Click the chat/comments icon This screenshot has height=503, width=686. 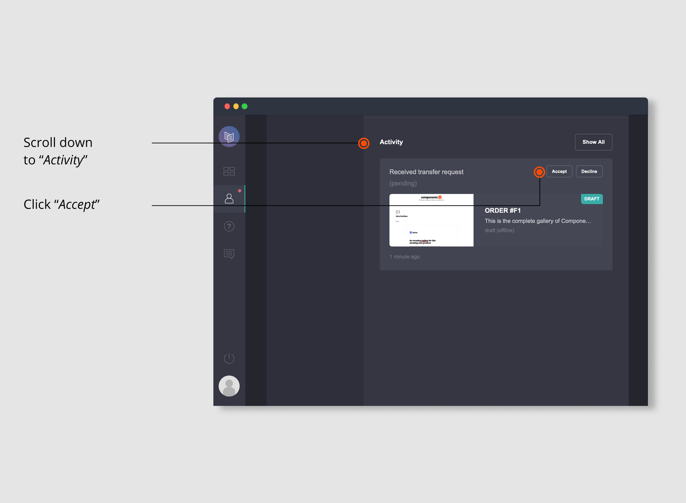tap(229, 253)
